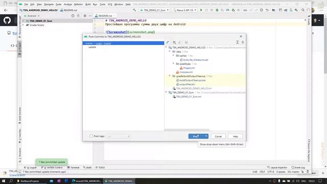The height and width of the screenshot is (184, 327).
Task: Open the TODO tool window tab
Action: (x=100, y=168)
